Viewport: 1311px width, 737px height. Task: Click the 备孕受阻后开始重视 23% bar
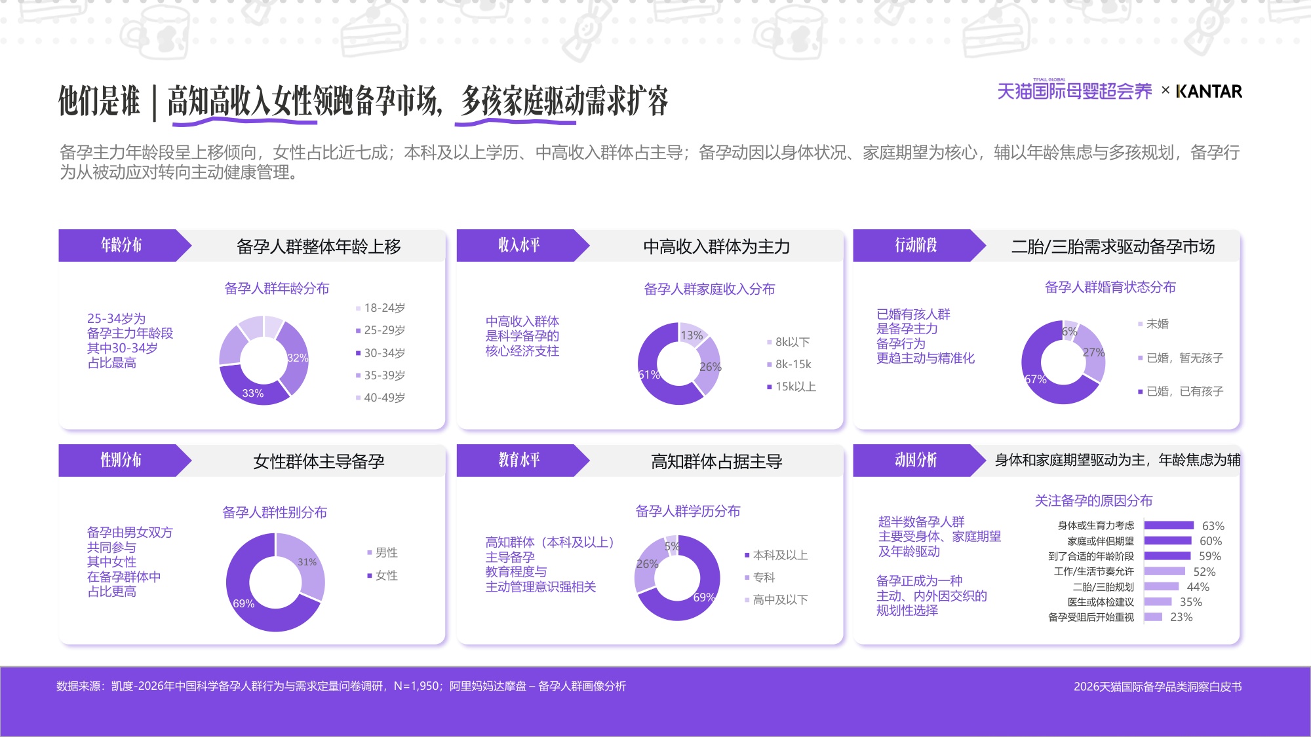tap(1153, 617)
